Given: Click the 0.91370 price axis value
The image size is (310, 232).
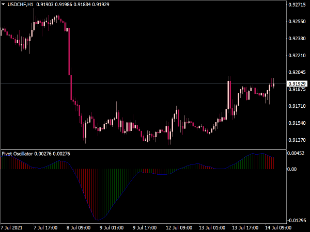Looking at the screenshot, I should click(x=297, y=140).
